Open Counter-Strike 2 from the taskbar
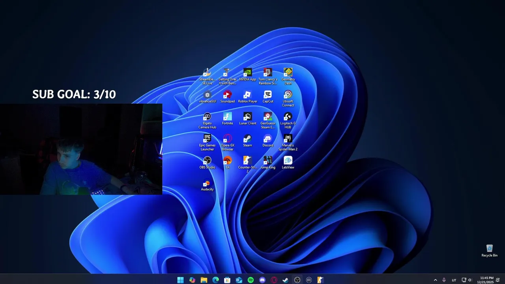The height and width of the screenshot is (284, 505). [x=320, y=280]
